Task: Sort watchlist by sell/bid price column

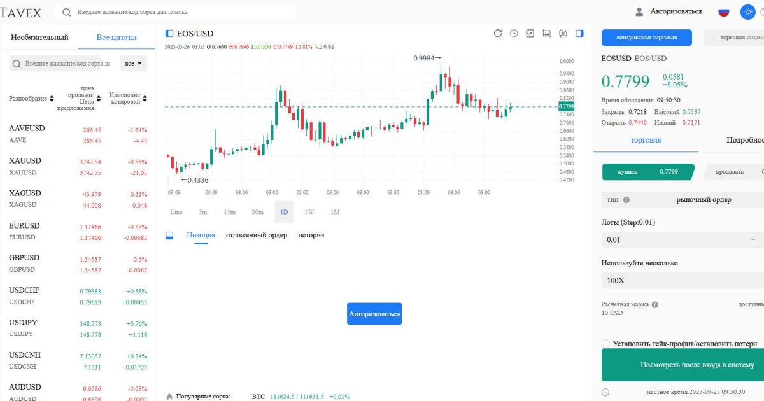Action: coord(80,98)
